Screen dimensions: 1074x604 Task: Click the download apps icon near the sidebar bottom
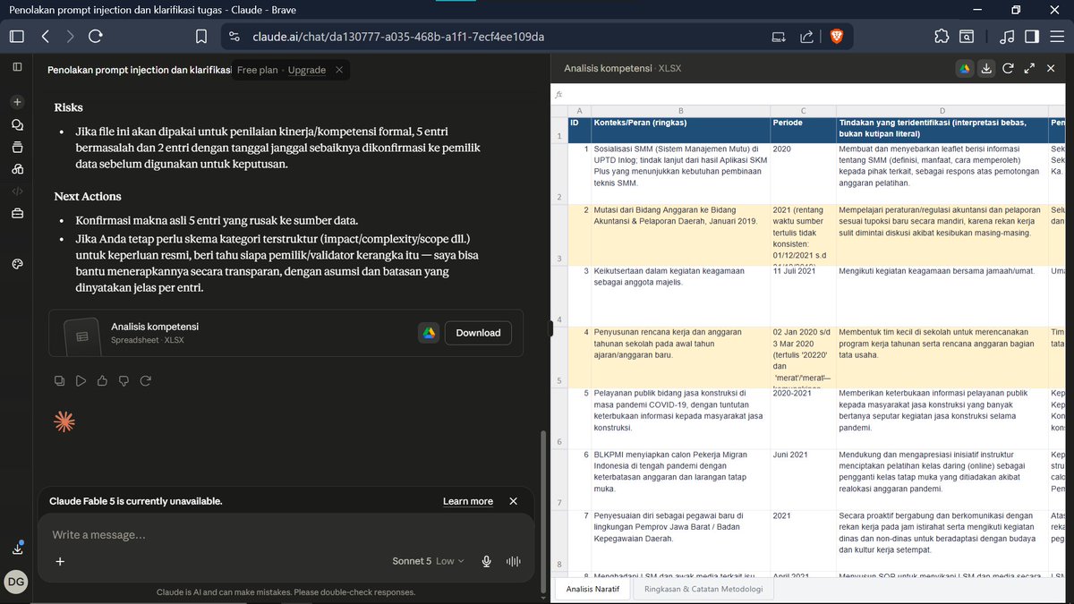tap(17, 548)
